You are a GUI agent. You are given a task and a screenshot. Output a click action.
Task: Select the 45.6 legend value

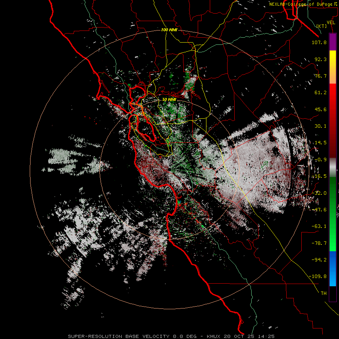click(321, 109)
